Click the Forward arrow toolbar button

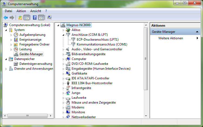click(12, 17)
